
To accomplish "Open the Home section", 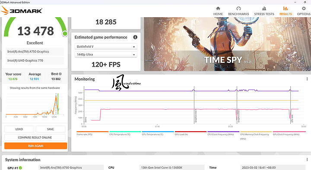I will click(x=218, y=11).
